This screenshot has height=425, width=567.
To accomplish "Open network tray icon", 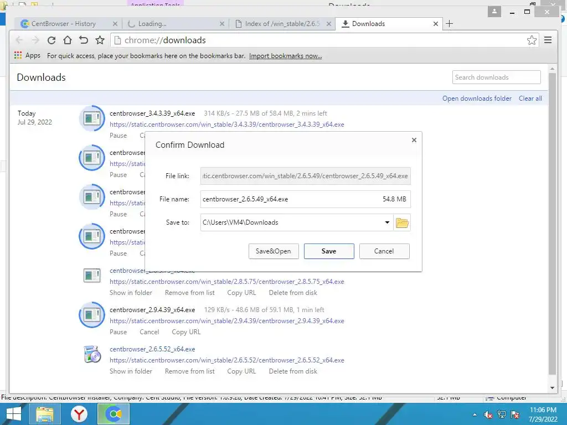I will 502,414.
